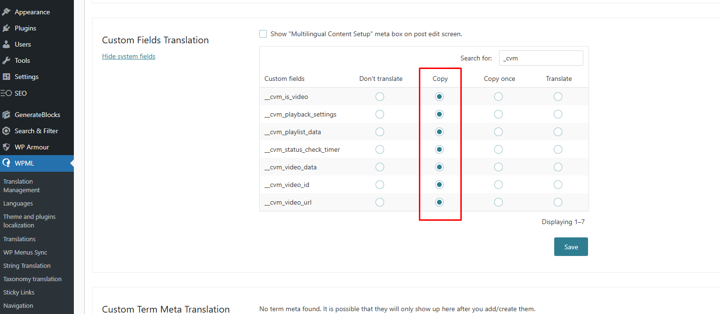The image size is (721, 314).
Task: Open Theme and plugins localization
Action: (x=29, y=221)
